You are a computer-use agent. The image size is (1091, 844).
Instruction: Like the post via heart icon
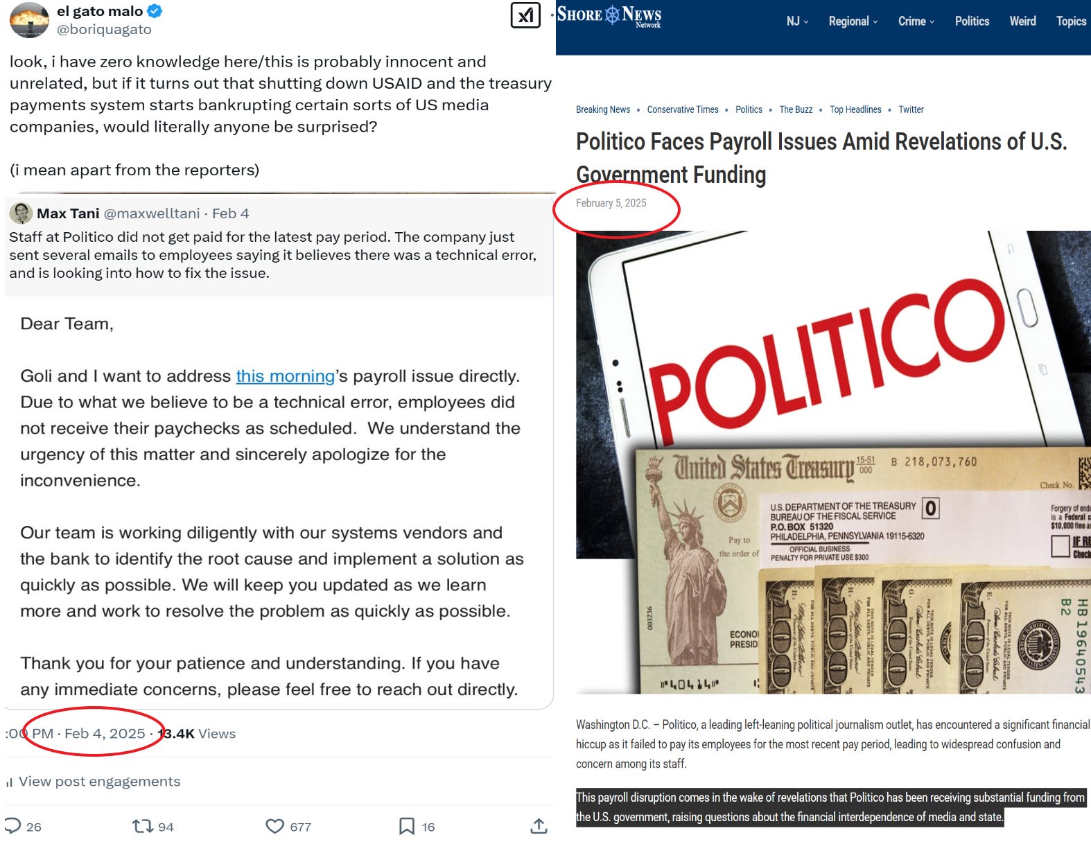click(275, 826)
